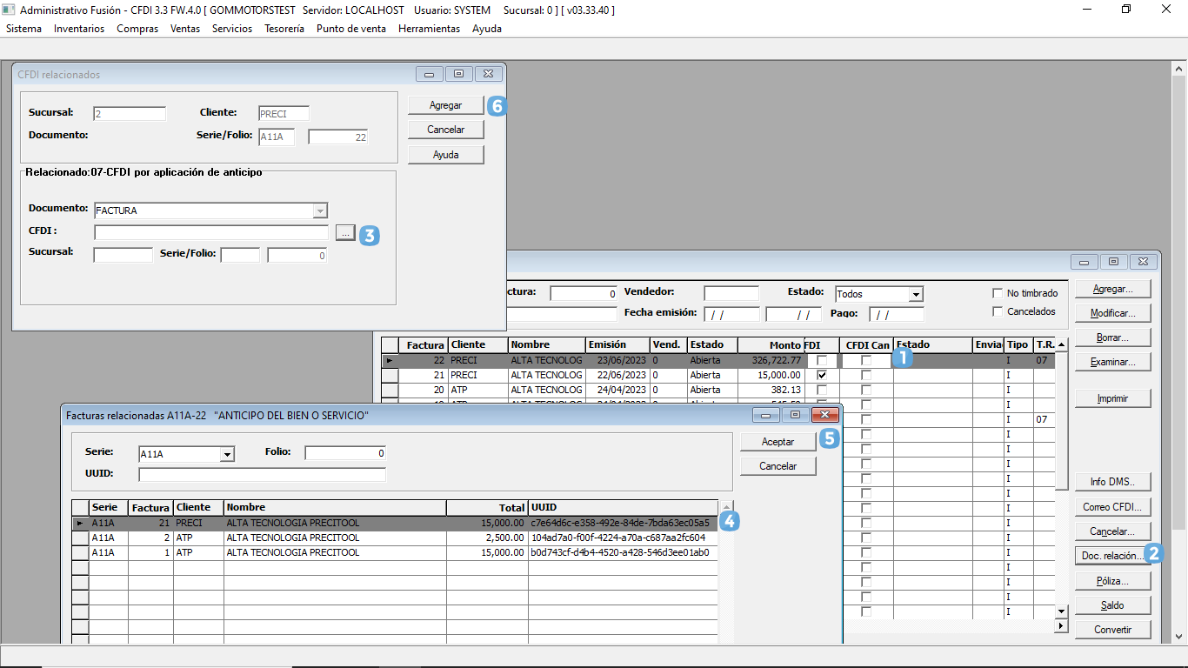Toggle CFDI Can checkbox for invoice 20
1188x668 pixels.
866,390
